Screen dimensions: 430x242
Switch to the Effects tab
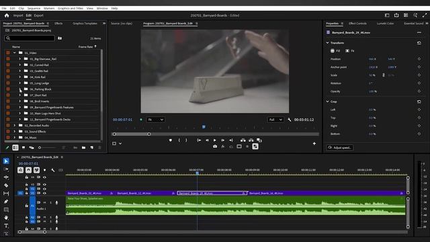click(58, 24)
